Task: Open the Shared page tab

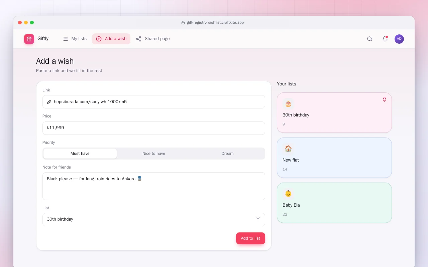Action: [x=153, y=39]
